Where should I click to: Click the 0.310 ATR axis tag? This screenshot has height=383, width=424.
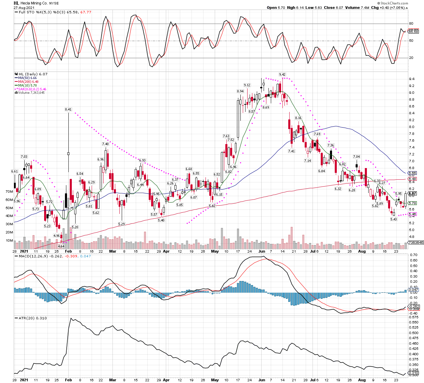[414, 373]
